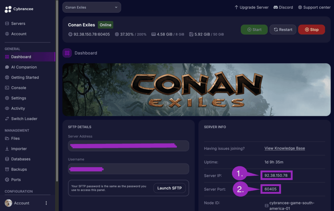Open the Ports page
Screen dimensions: 334x211
tap(16, 179)
